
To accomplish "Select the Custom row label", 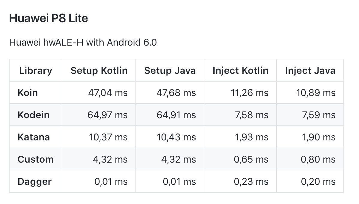I will click(35, 159).
